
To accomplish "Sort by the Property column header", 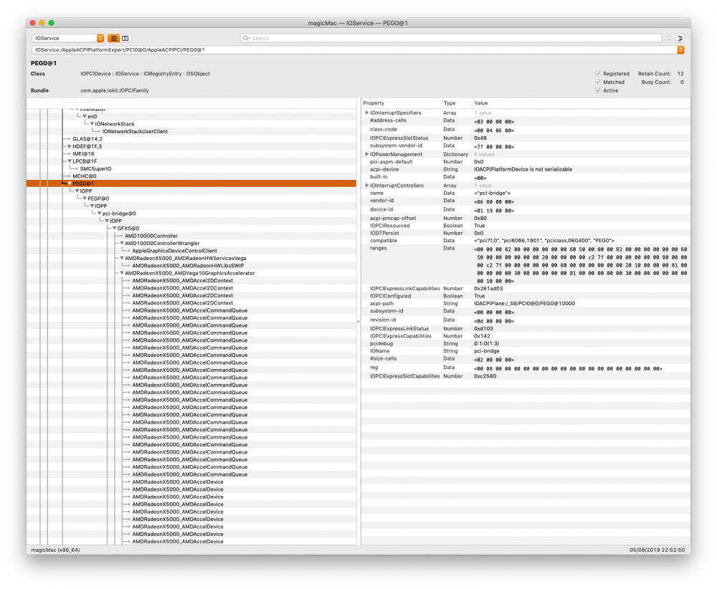I will click(x=401, y=103).
